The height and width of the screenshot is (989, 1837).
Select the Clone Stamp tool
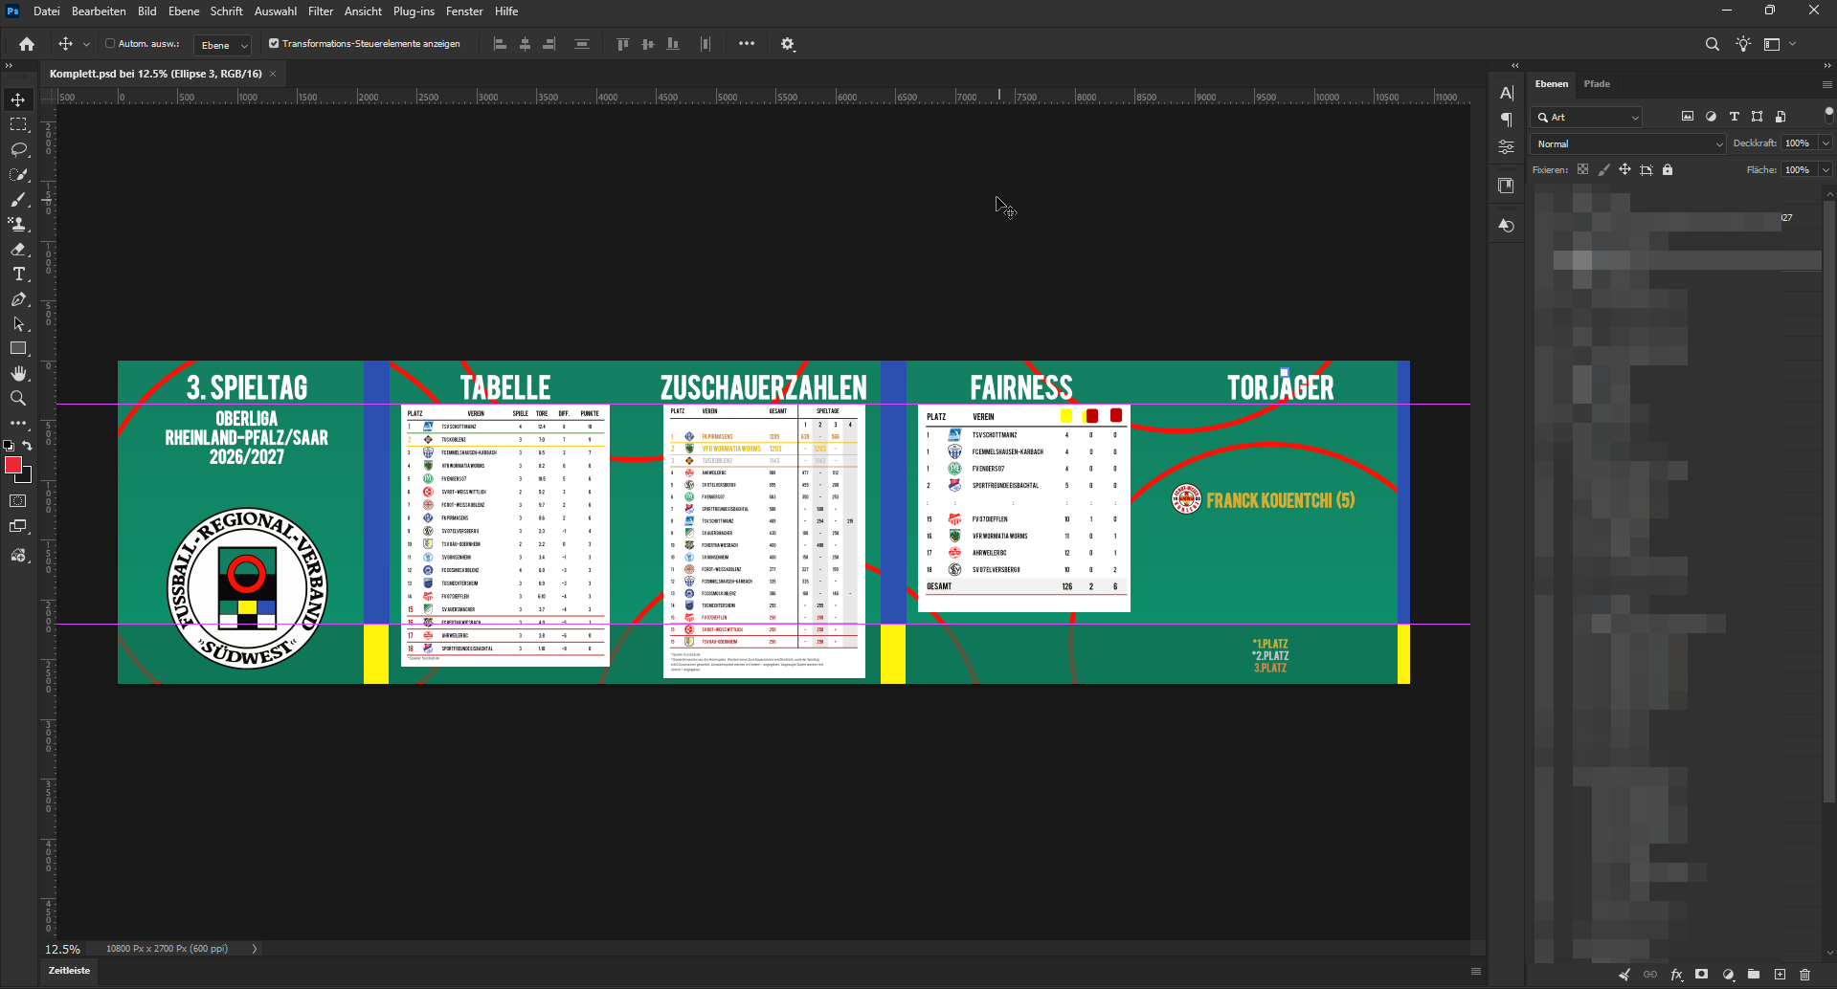(18, 224)
